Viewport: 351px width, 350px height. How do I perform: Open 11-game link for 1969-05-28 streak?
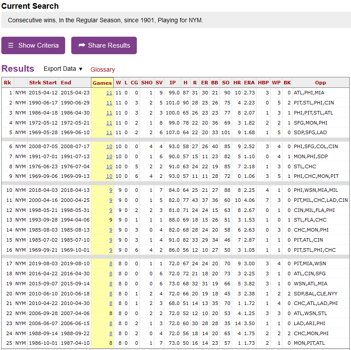109,132
